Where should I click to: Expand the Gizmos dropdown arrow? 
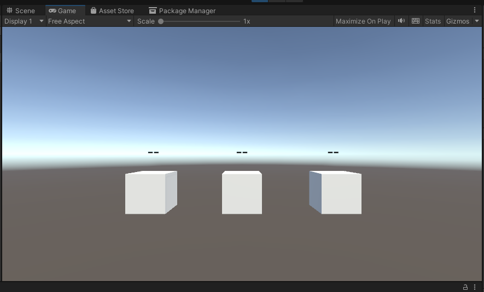pos(477,21)
